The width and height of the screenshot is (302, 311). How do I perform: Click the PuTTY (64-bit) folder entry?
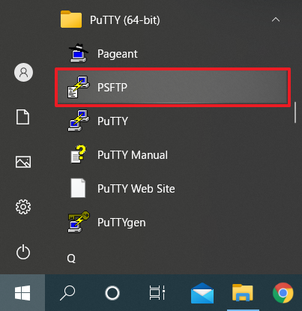tap(172, 19)
